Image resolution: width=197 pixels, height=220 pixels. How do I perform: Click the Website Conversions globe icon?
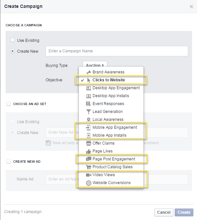(88, 183)
